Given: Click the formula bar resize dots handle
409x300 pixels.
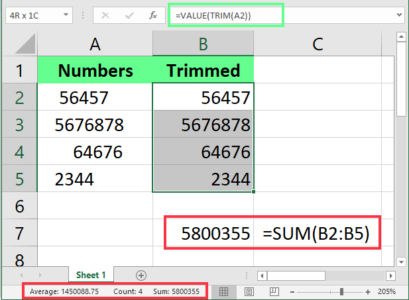Looking at the screenshot, I should pyautogui.click(x=83, y=15).
